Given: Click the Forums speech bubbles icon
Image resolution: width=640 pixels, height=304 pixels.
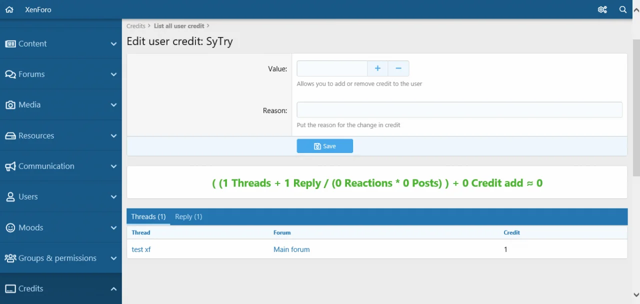Looking at the screenshot, I should [10, 74].
